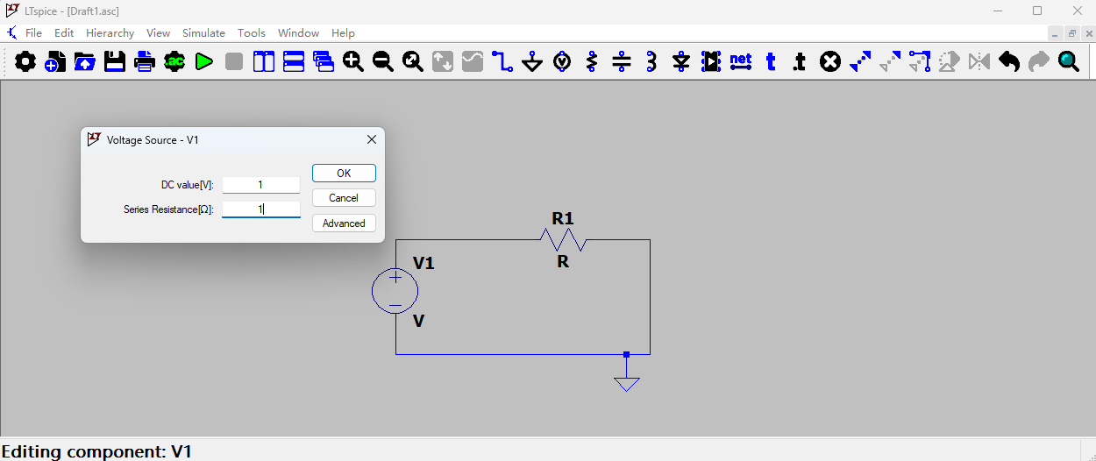Click the Open file folder icon
This screenshot has width=1096, height=461.
coord(85,61)
